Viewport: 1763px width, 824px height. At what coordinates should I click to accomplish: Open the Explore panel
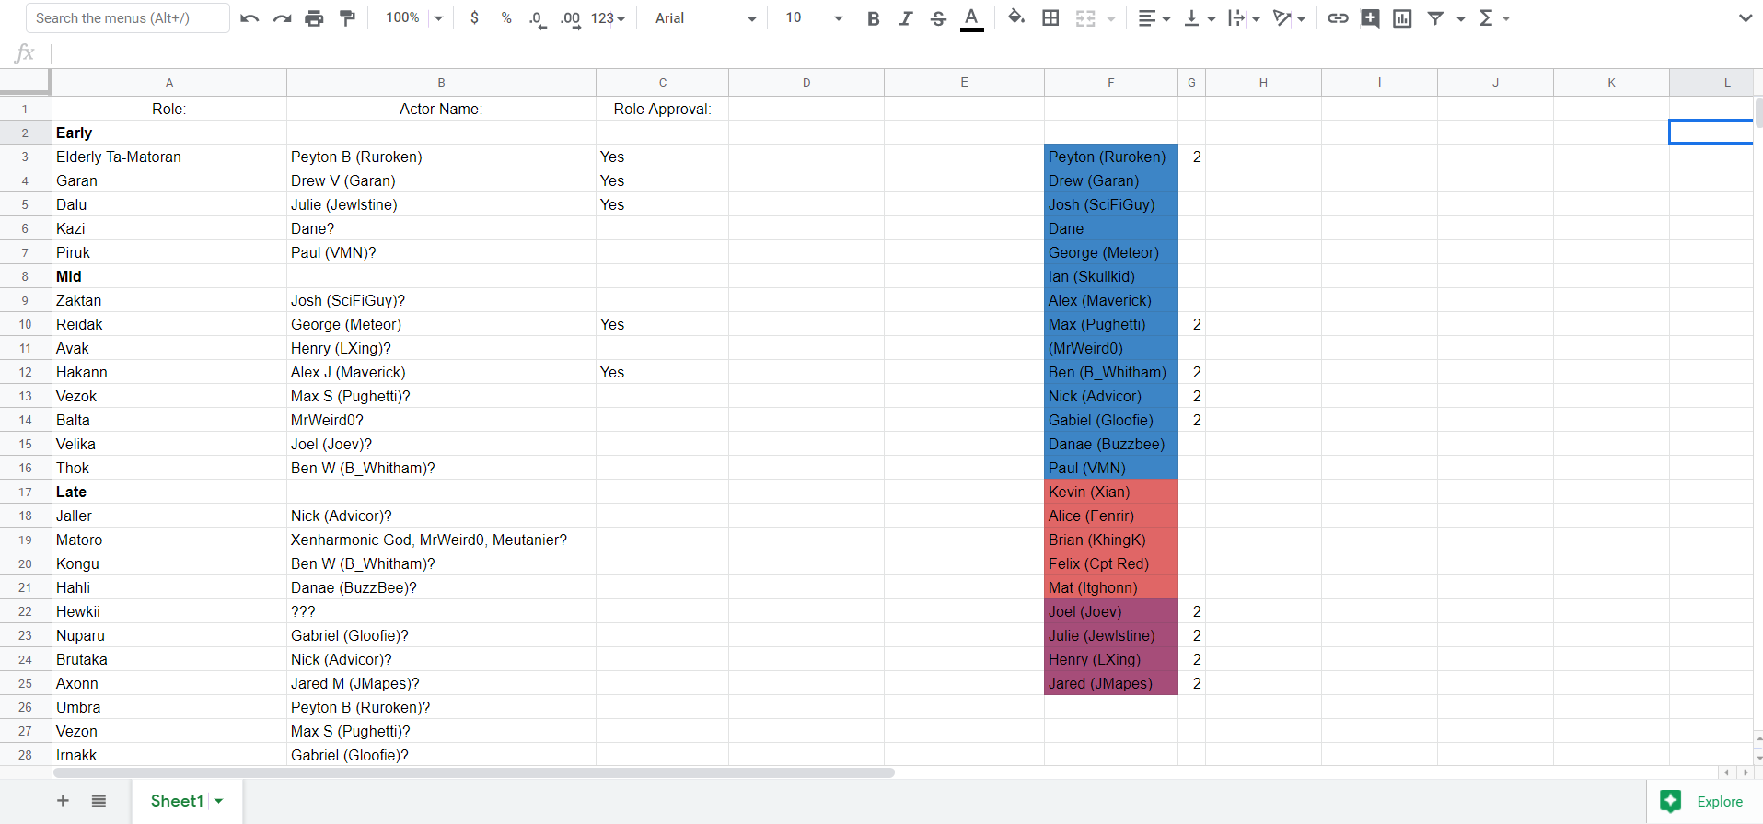[1704, 802]
